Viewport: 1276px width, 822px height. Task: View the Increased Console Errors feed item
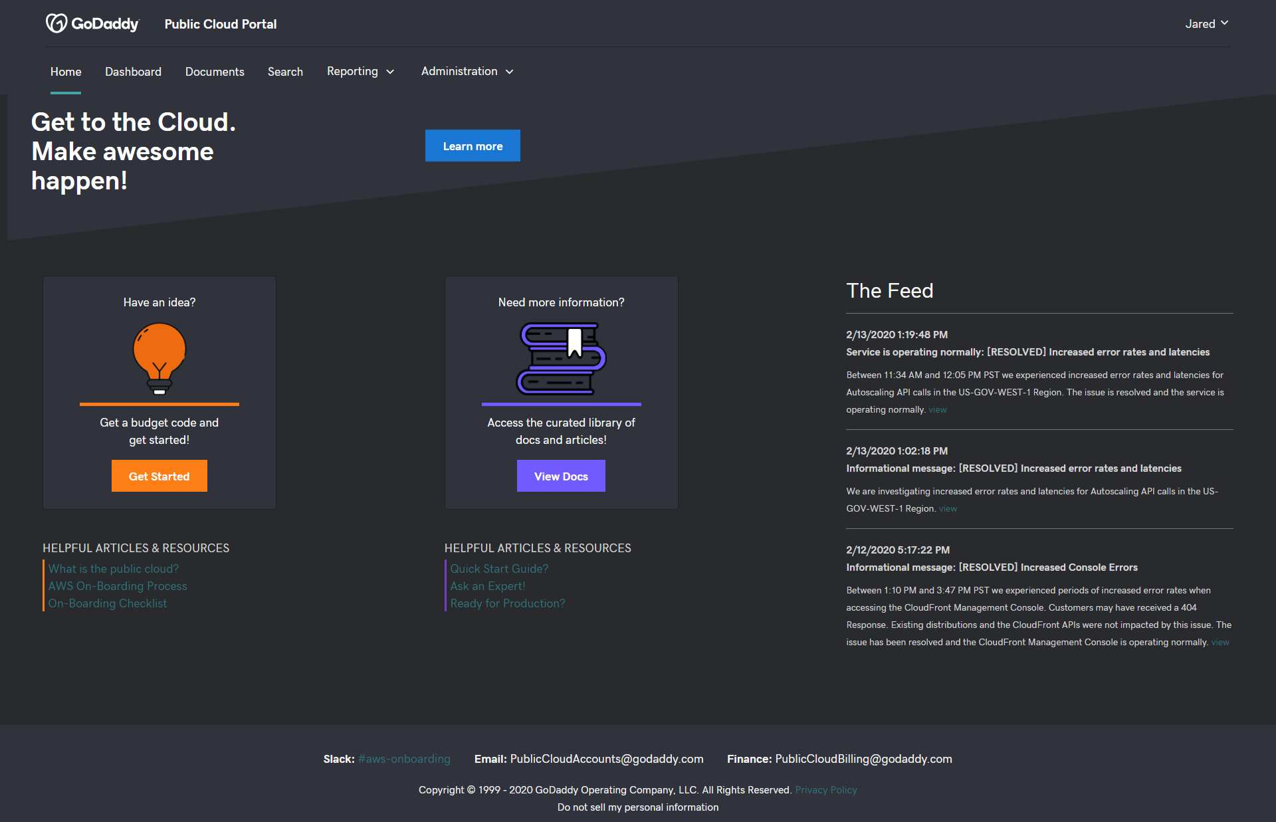(1220, 643)
